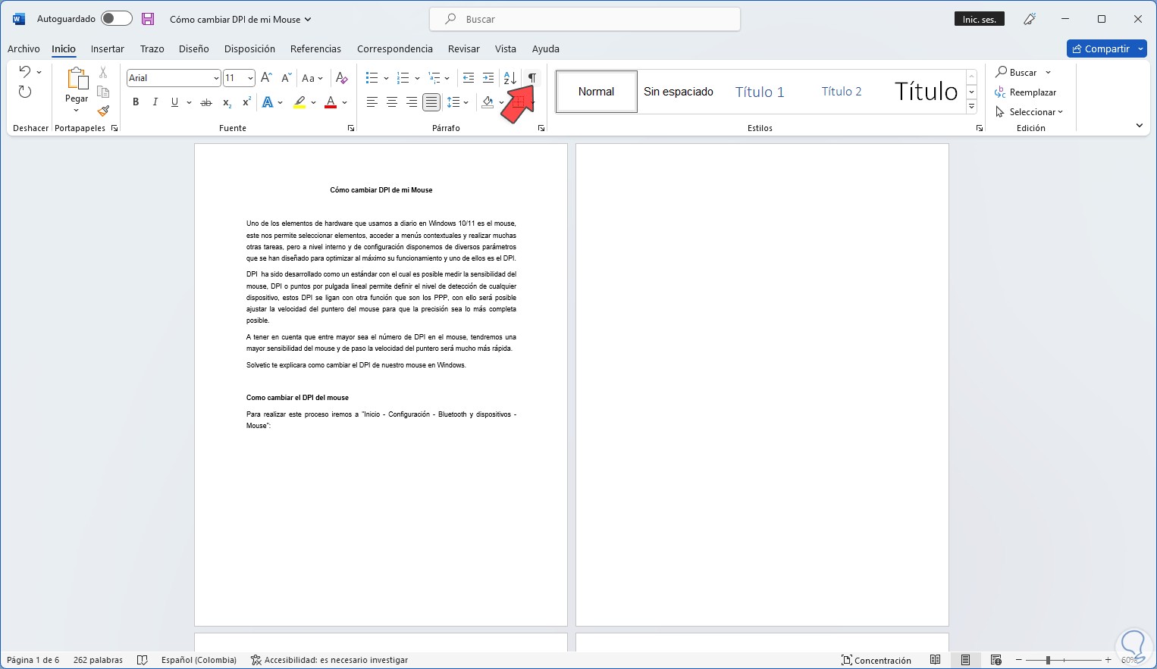Screen dimensions: 1157x669
Task: Apply red font color
Action: point(331,102)
